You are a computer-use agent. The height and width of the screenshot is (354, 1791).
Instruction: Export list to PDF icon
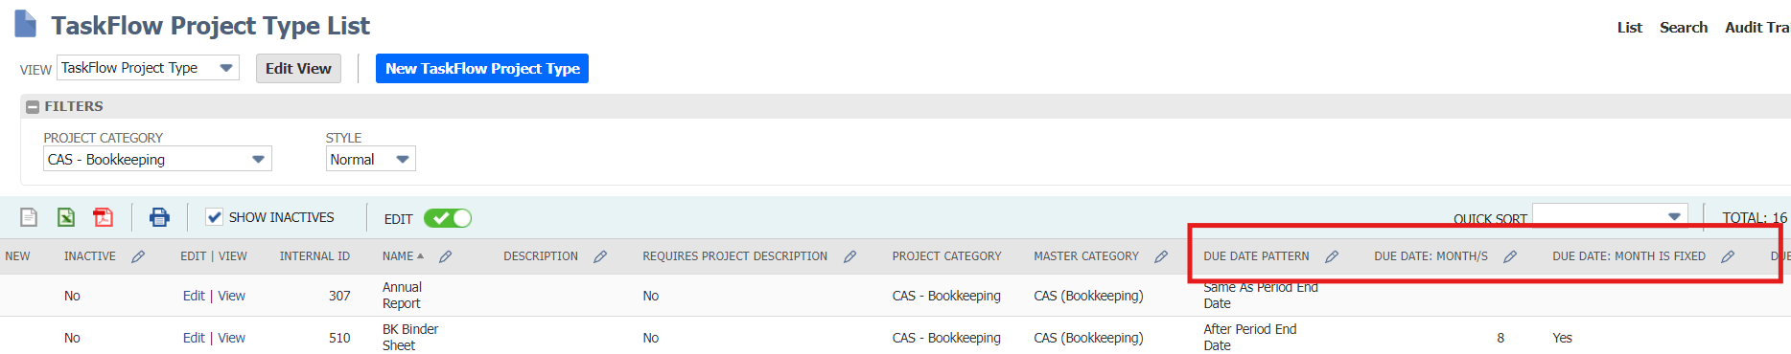click(103, 217)
